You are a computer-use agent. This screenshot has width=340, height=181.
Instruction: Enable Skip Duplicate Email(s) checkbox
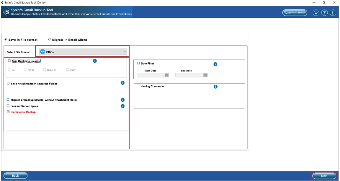coord(9,61)
